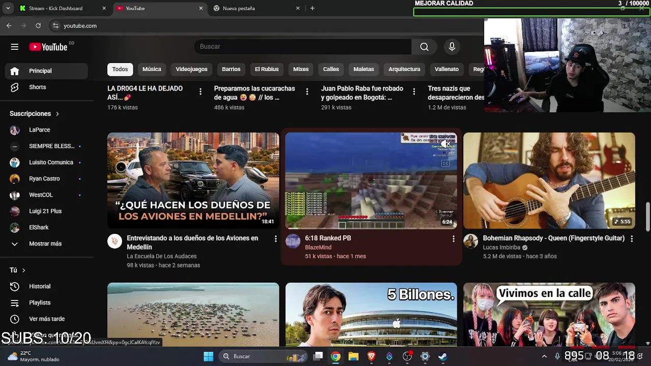The width and height of the screenshot is (651, 366).
Task: Select the Arquitectura filter chip
Action: 404,69
